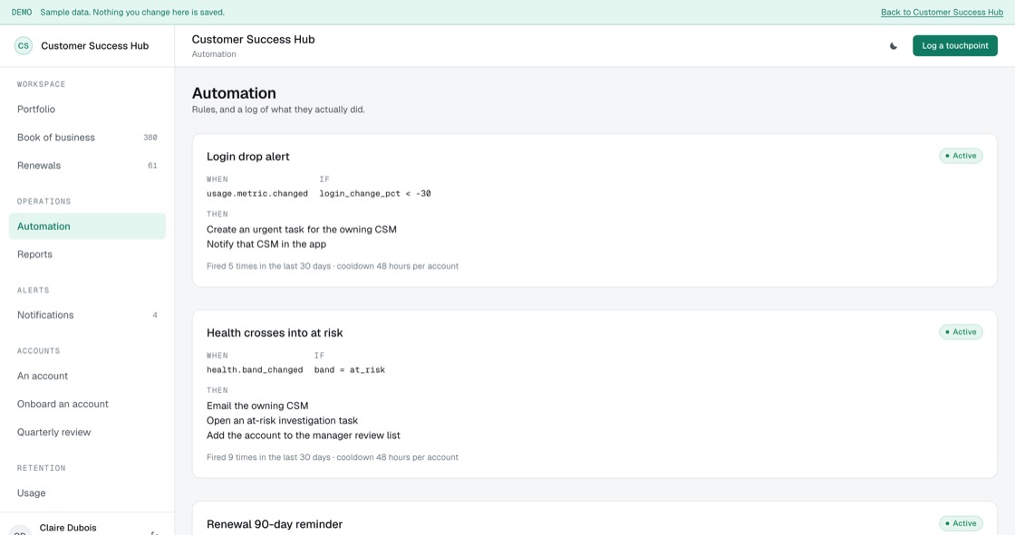
Task: Toggle dark mode with the moon icon
Action: click(x=894, y=46)
